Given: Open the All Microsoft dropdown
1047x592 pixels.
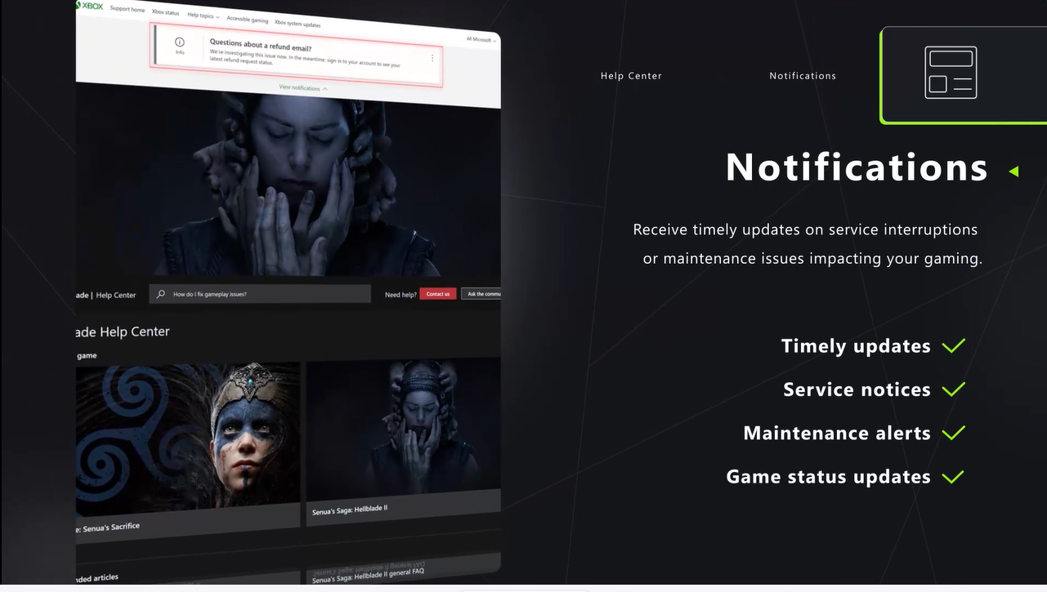Looking at the screenshot, I should (x=481, y=39).
